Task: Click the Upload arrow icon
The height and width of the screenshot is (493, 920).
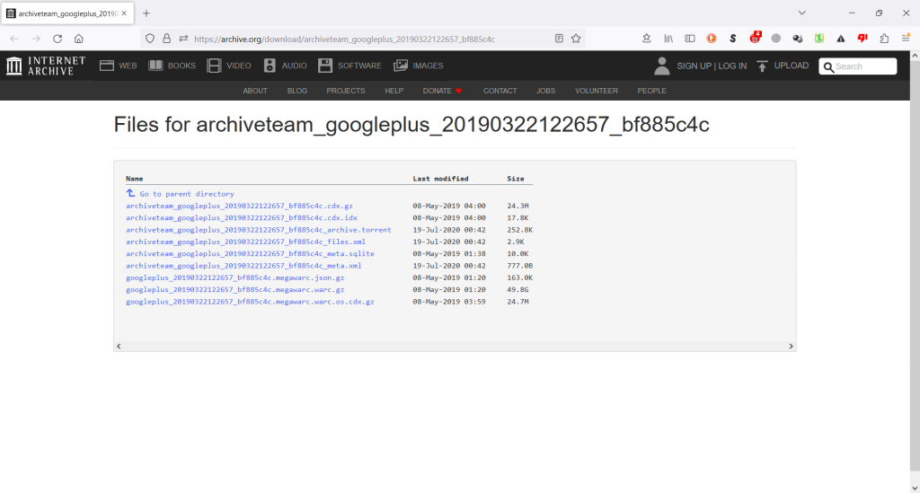Action: tap(762, 66)
